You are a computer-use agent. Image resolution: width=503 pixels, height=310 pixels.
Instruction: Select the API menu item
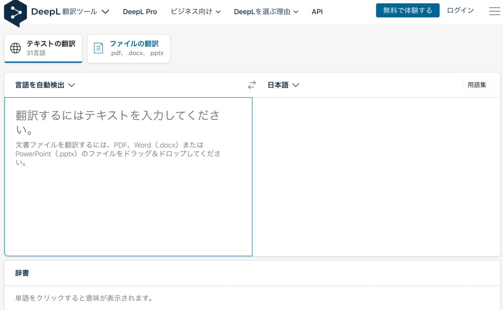(x=317, y=11)
